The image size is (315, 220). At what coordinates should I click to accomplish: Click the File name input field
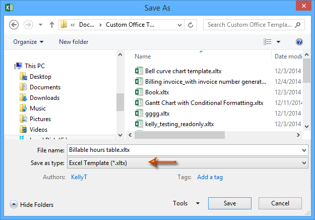(x=184, y=150)
